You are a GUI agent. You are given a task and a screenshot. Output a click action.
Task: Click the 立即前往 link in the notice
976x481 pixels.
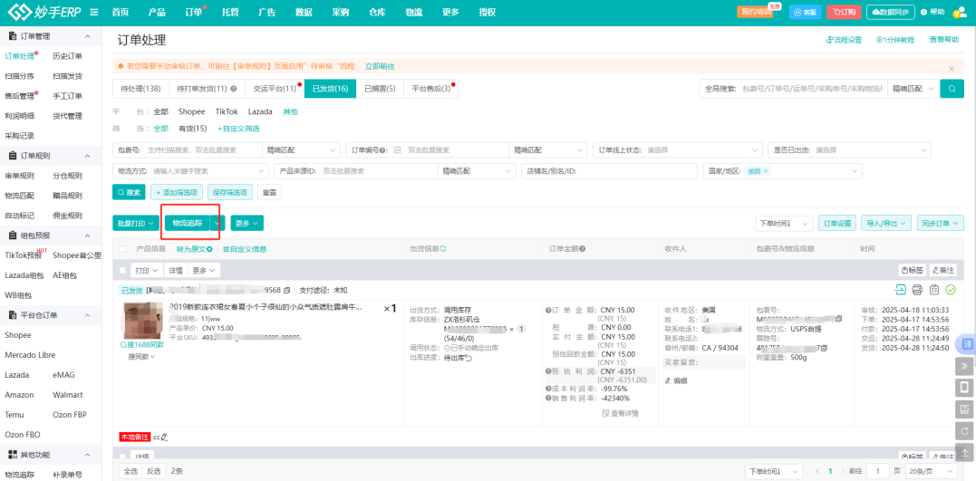point(380,66)
